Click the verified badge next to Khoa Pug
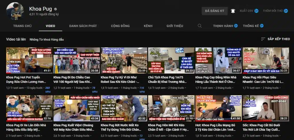Image resolution: width=294 pixels, height=140 pixels. point(55,9)
